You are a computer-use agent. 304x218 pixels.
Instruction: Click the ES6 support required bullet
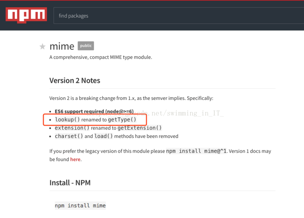pyautogui.click(x=94, y=112)
